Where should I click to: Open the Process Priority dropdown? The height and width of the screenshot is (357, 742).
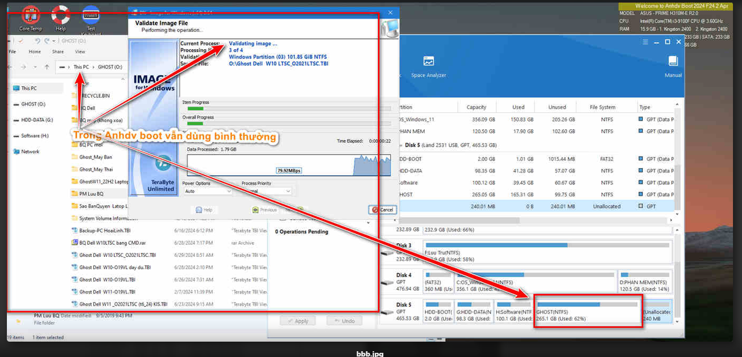point(267,191)
